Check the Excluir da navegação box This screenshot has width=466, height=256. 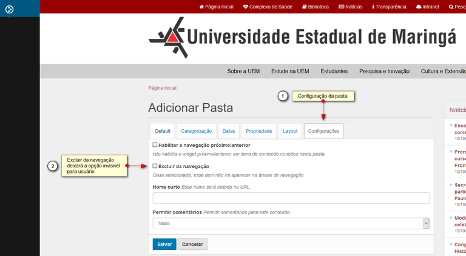click(x=155, y=166)
